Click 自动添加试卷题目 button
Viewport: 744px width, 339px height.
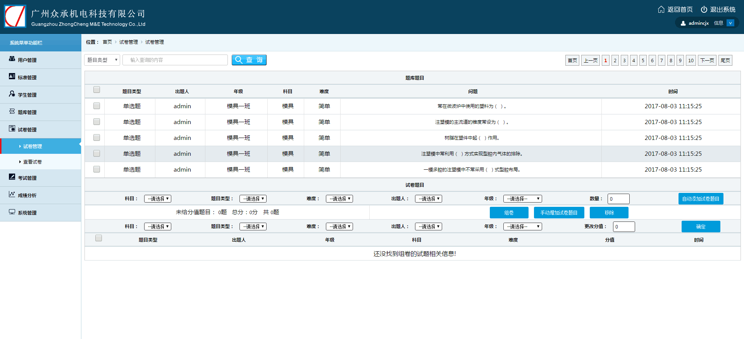pos(701,199)
